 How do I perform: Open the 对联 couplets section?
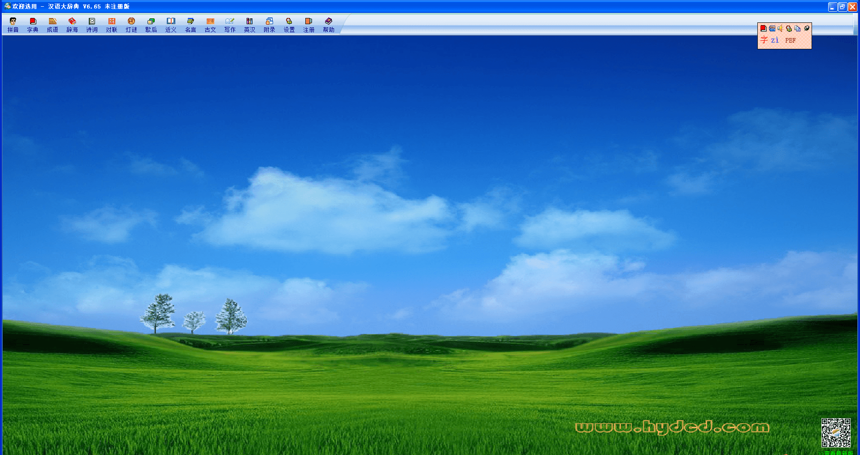pos(112,25)
